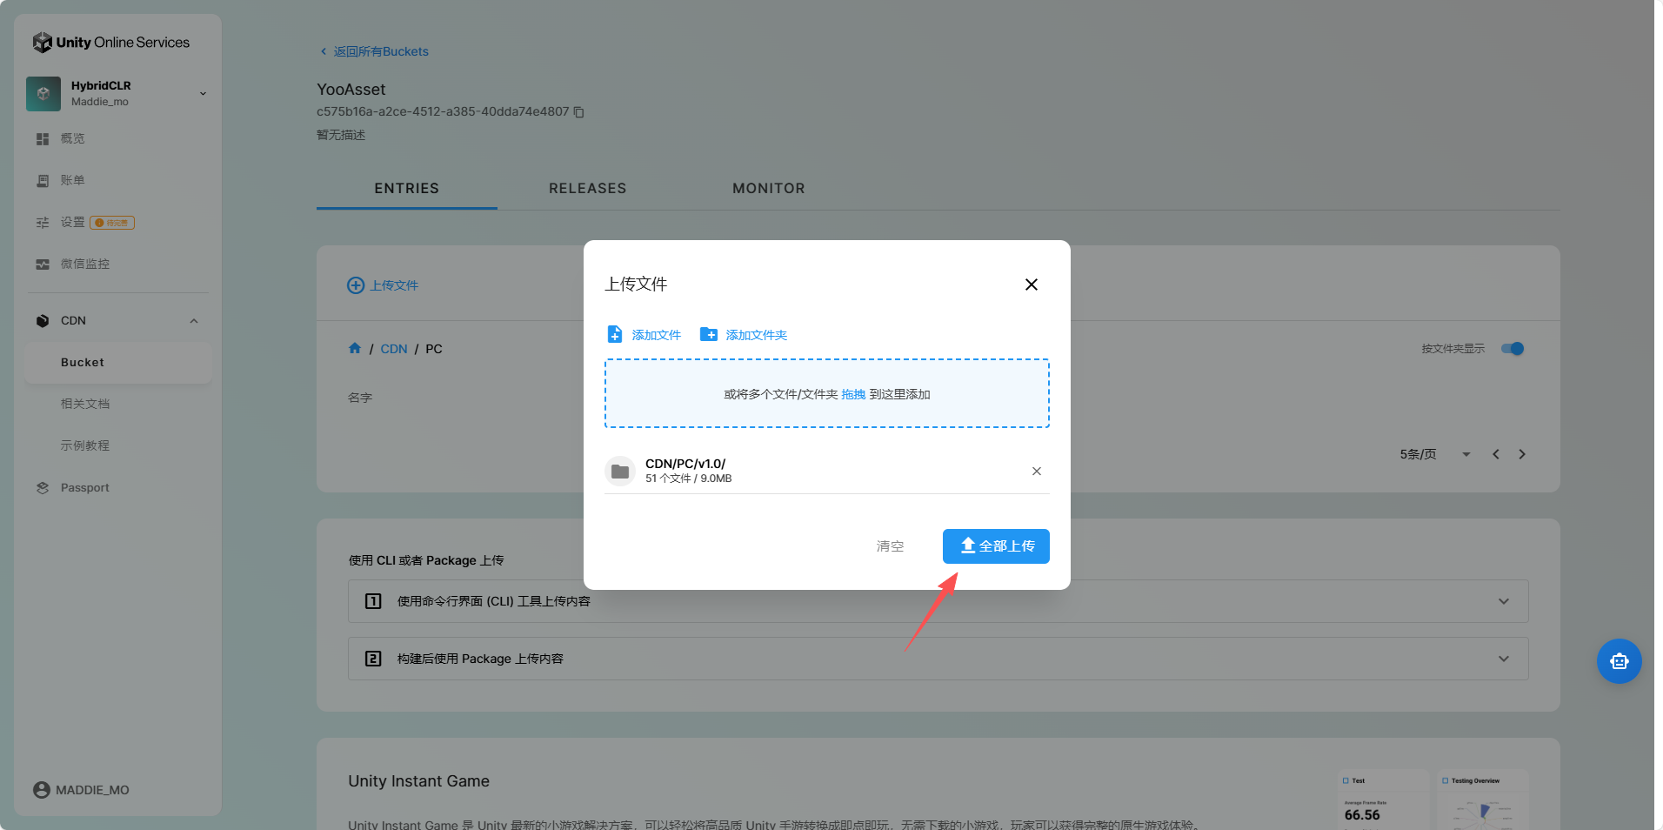Click the Unity Instant Game preview thumbnail

tap(1433, 799)
